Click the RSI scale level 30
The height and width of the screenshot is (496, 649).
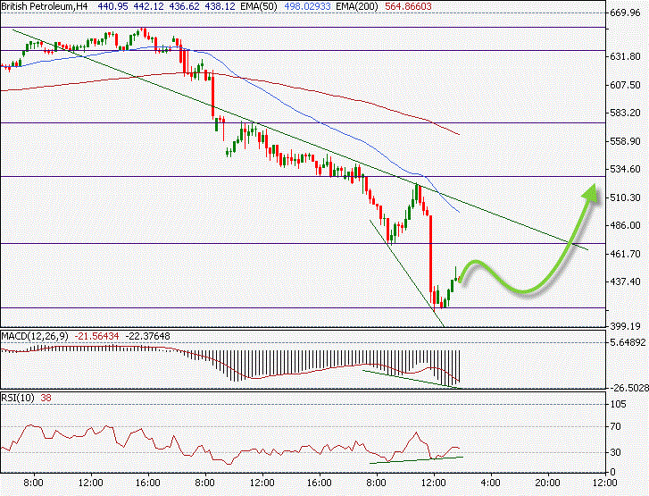point(615,452)
